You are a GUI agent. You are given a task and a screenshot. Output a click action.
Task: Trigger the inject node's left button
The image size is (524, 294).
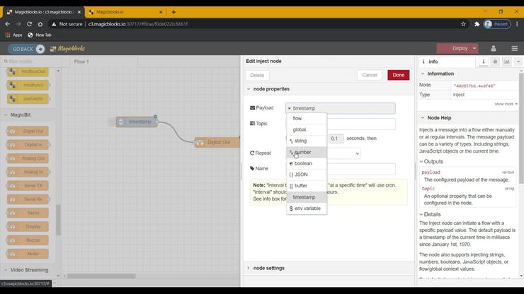click(112, 122)
